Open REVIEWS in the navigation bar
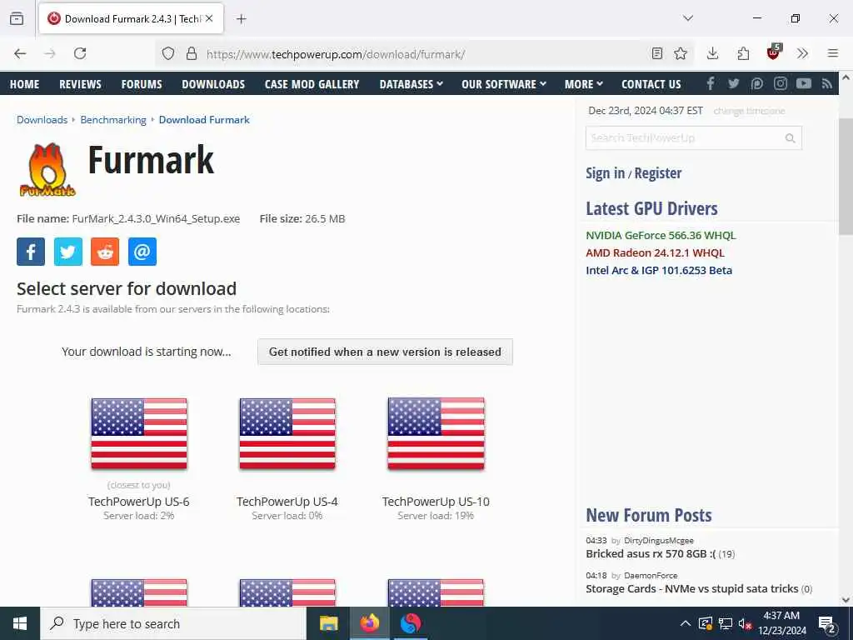Viewport: 853px width, 640px height. (x=80, y=84)
